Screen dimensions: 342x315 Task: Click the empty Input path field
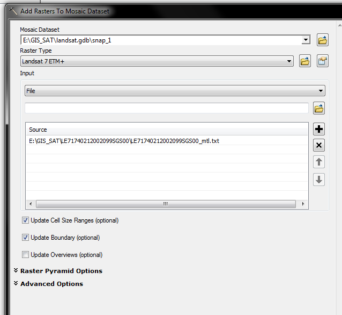(167, 108)
